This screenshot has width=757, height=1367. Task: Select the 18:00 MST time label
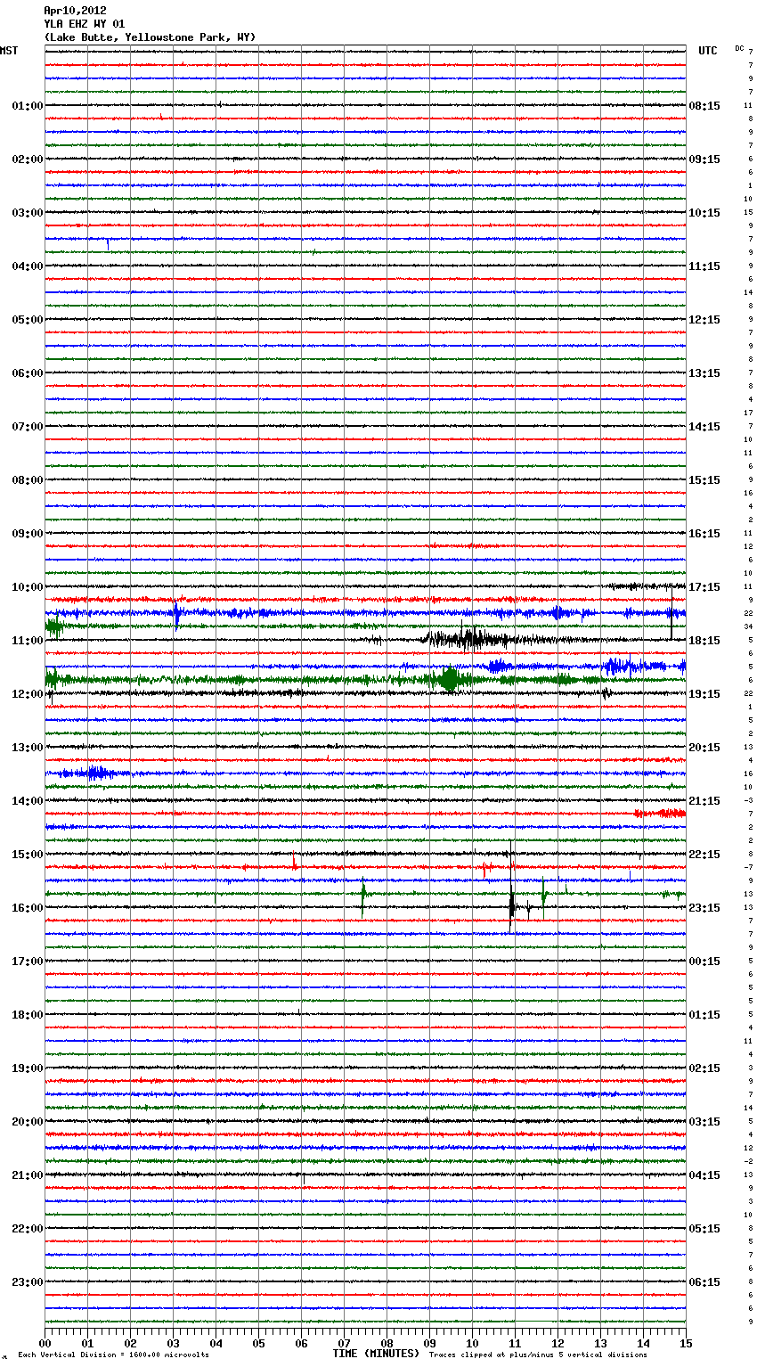(27, 1015)
